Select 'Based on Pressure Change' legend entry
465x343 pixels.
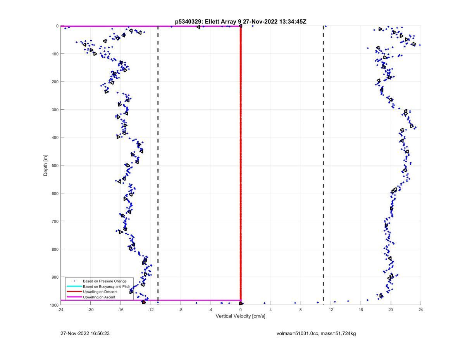click(105, 281)
